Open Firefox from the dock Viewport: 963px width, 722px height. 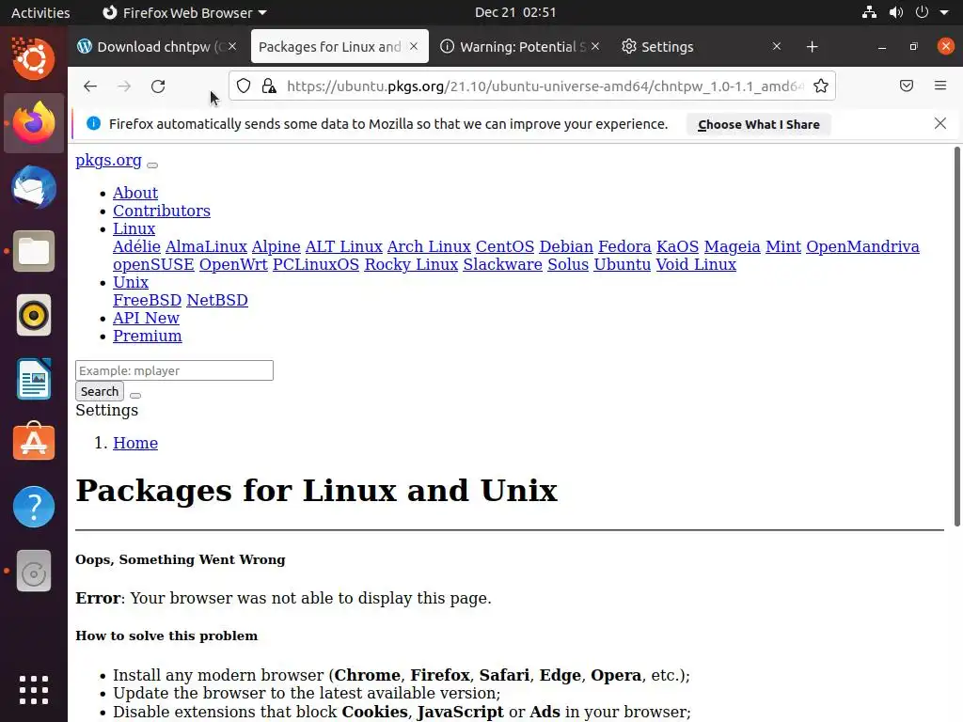coord(34,123)
